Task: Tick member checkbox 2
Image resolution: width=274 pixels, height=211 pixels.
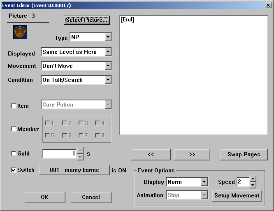Action: coord(65,123)
